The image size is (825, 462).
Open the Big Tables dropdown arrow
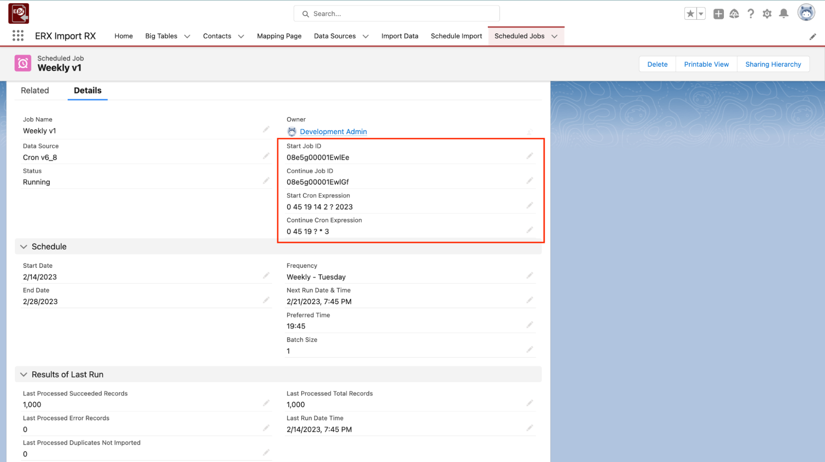click(187, 36)
